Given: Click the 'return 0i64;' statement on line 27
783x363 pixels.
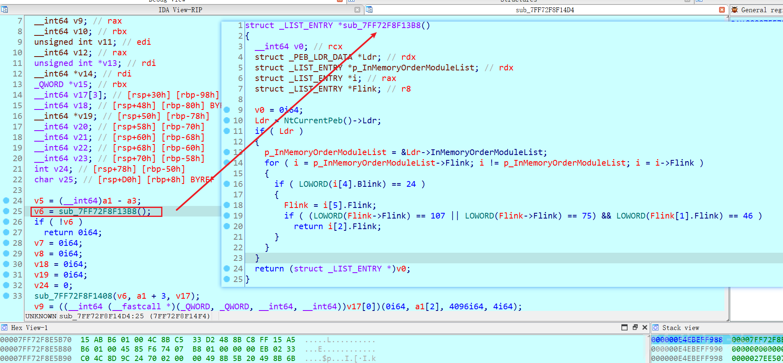Looking at the screenshot, I should 73,232.
